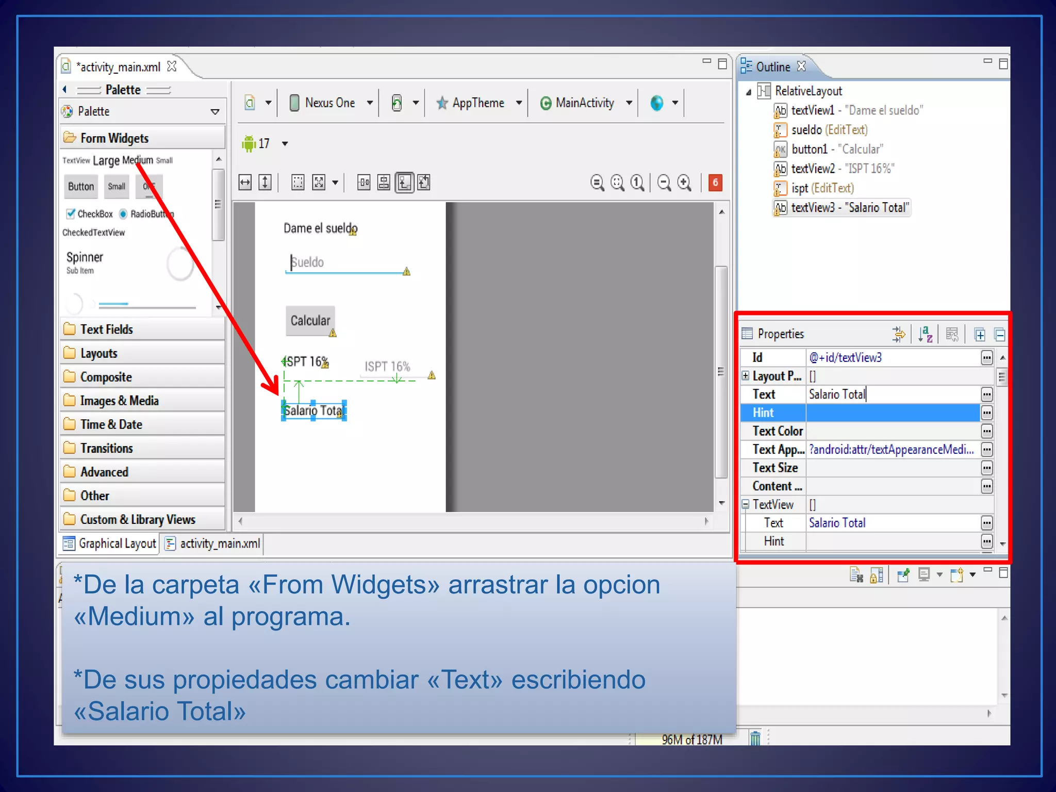
Task: Click the garbage collector trash icon
Action: click(x=755, y=738)
